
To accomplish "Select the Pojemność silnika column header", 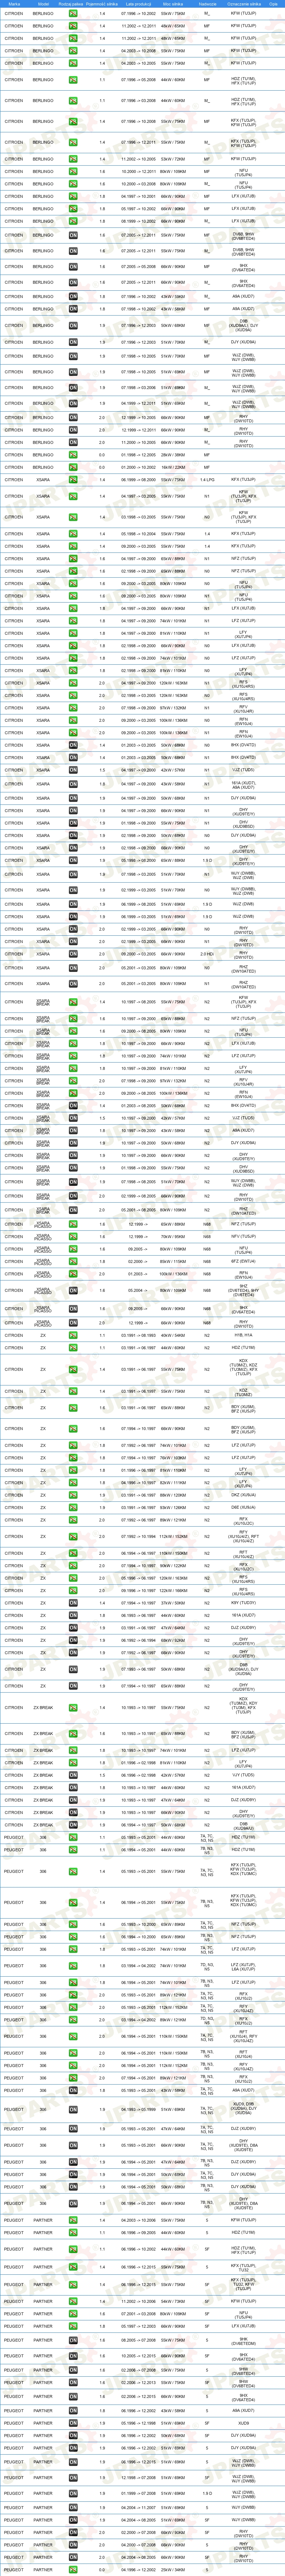I will (102, 4).
